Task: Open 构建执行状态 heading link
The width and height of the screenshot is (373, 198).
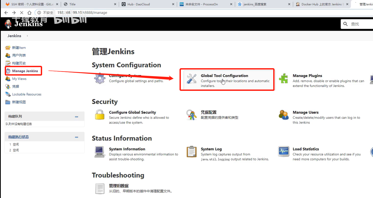Action: pyautogui.click(x=18, y=137)
